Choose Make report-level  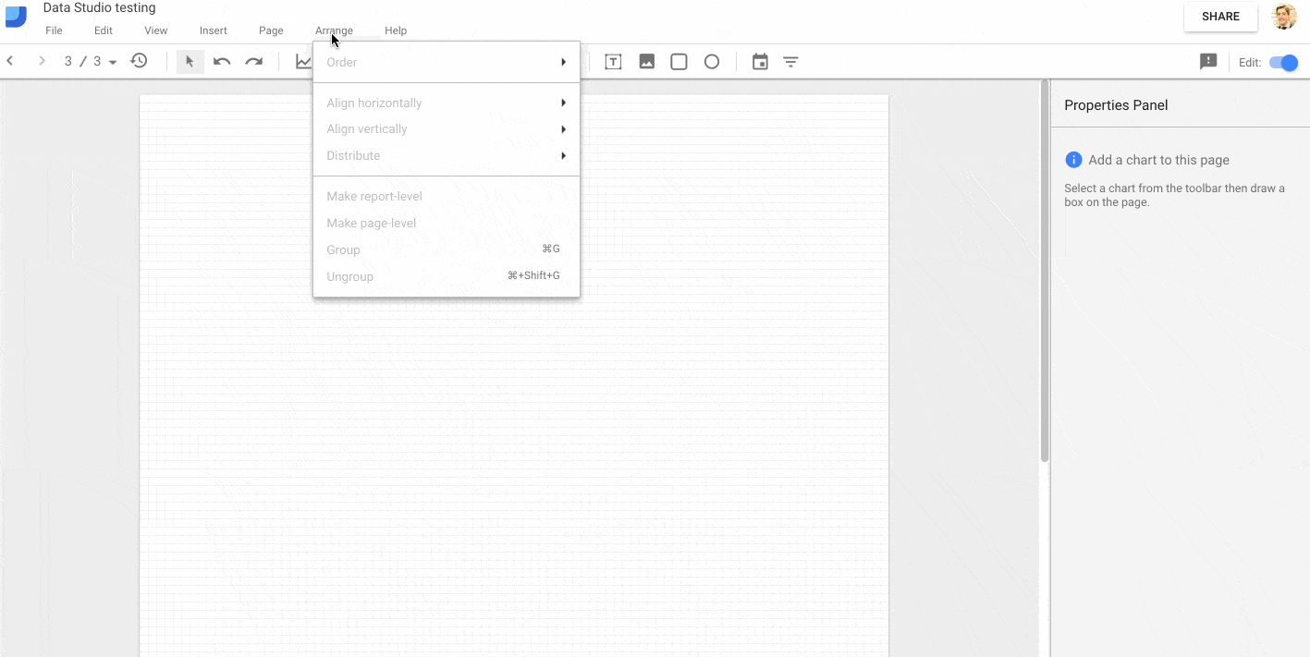coord(447,197)
